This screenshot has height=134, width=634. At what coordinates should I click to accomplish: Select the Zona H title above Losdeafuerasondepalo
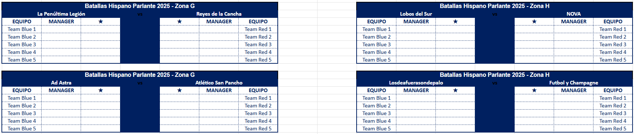(495, 75)
